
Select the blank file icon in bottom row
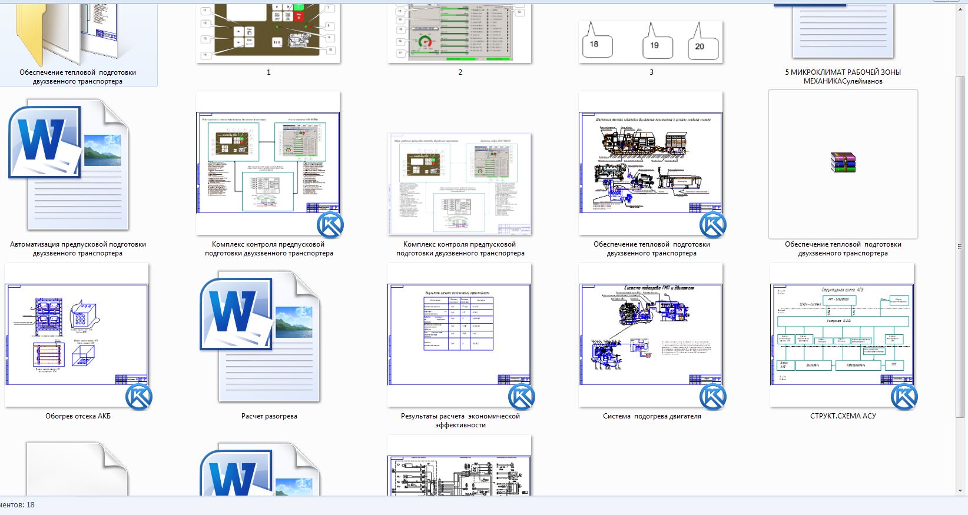[x=77, y=469]
